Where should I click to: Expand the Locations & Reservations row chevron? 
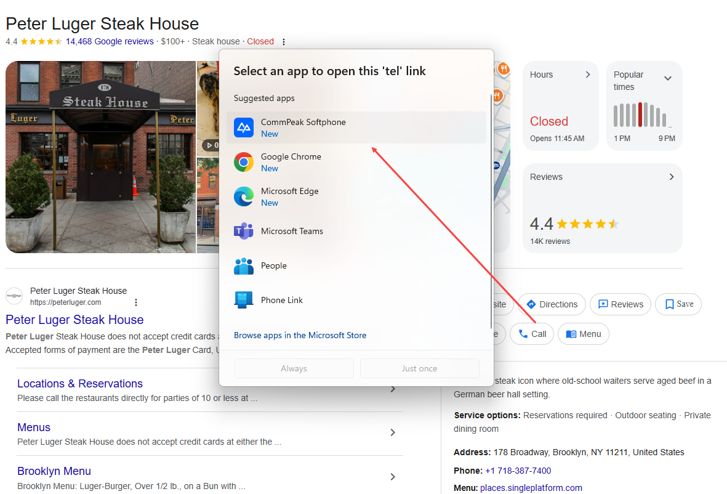pos(393,389)
